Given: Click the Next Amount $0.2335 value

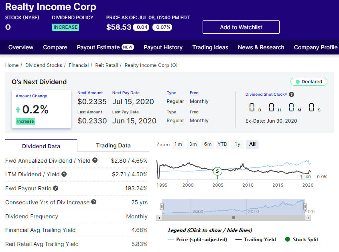Looking at the screenshot, I should coord(92,101).
